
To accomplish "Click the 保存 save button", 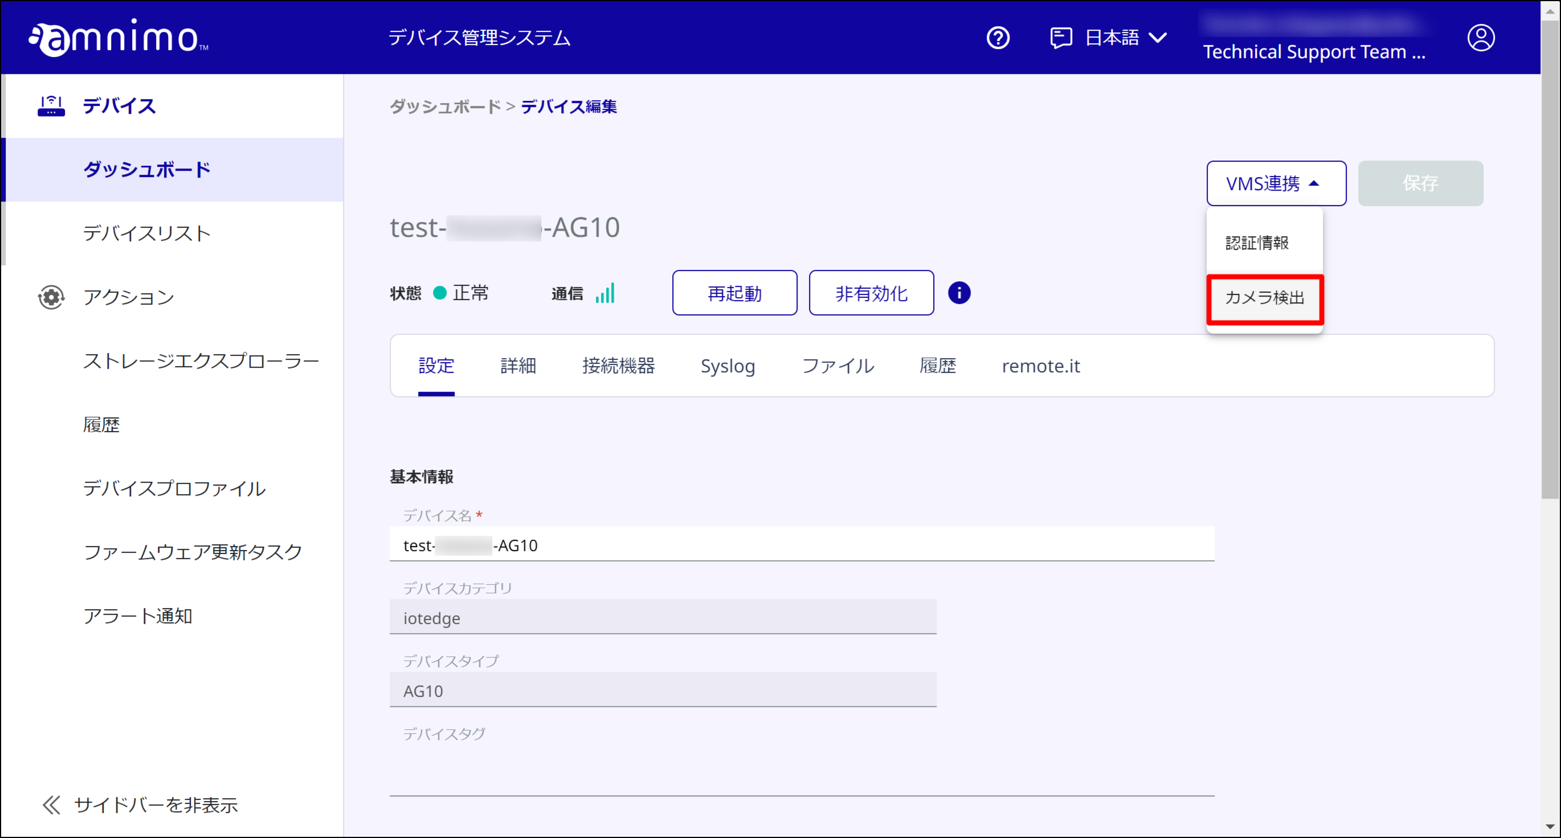I will 1420,183.
